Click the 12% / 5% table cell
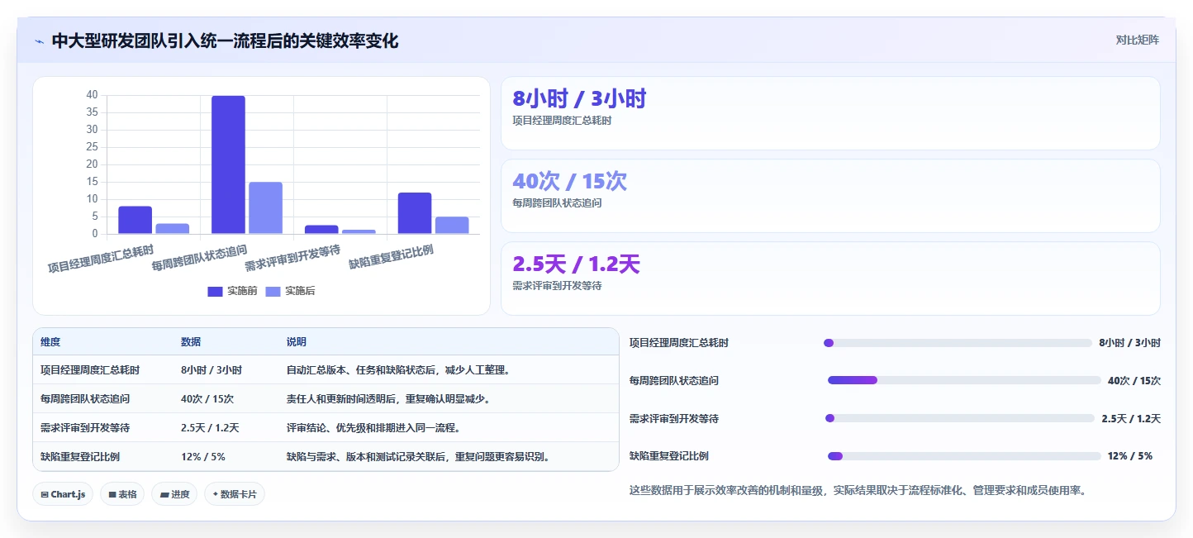The height and width of the screenshot is (538, 1193). click(203, 456)
